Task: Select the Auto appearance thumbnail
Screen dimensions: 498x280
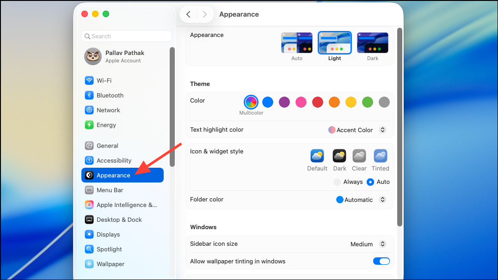Action: 297,43
